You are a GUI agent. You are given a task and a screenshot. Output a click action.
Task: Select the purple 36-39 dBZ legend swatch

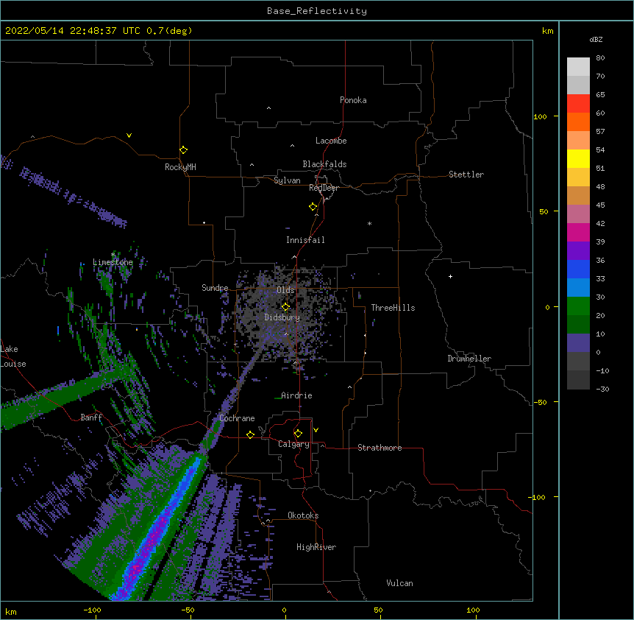(578, 251)
